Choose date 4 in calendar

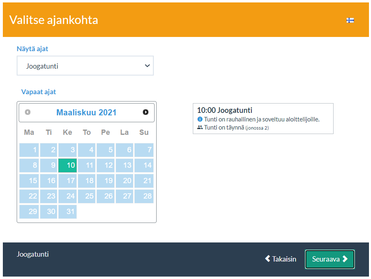tap(87, 150)
